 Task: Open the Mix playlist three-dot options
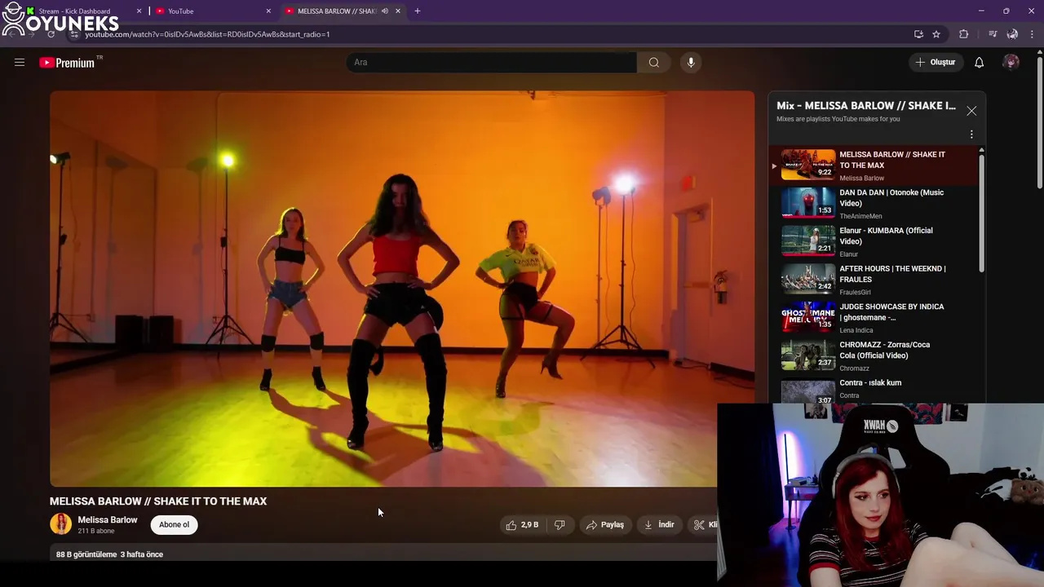(x=971, y=135)
